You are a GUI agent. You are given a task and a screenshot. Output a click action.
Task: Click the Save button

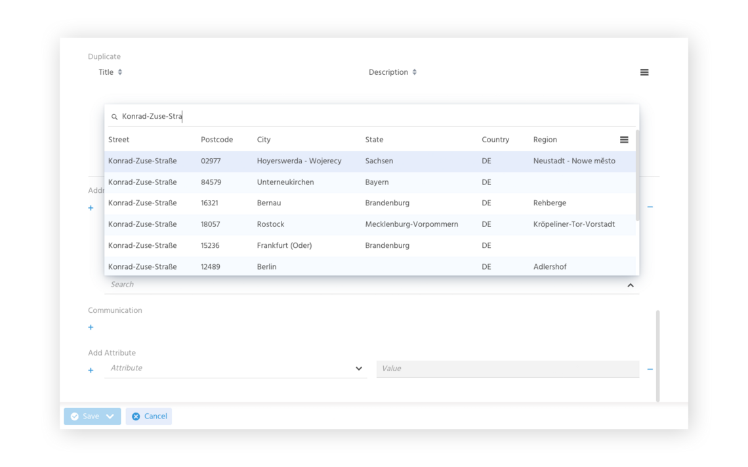[x=87, y=416]
